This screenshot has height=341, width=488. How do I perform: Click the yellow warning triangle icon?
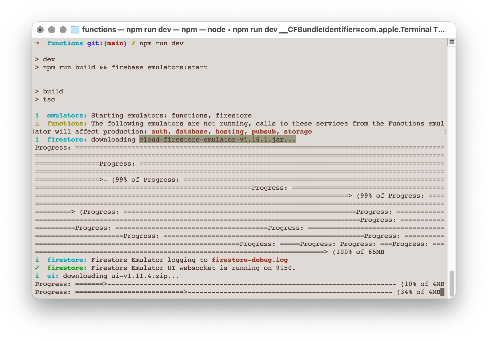37,124
